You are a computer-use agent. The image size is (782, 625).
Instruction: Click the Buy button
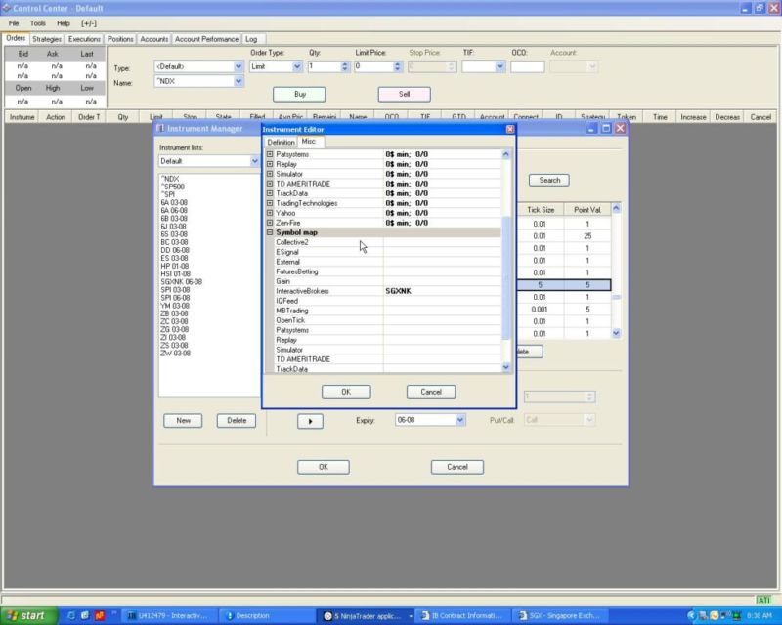[x=299, y=94]
